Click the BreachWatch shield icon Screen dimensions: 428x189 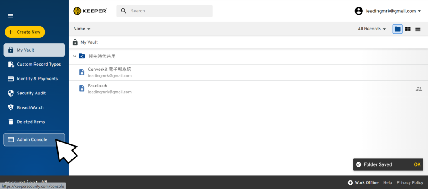point(10,108)
